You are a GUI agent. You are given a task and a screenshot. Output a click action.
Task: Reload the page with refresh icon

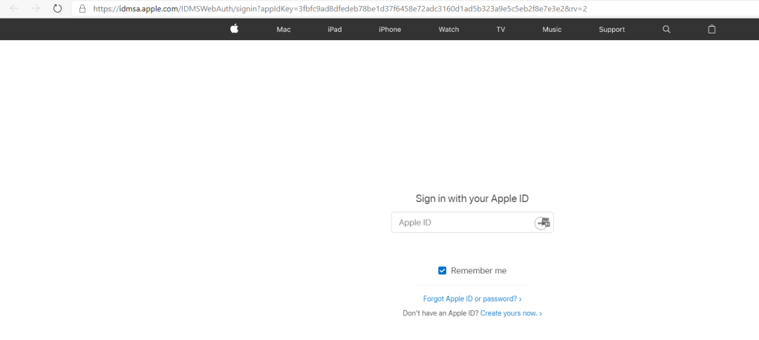(x=57, y=8)
